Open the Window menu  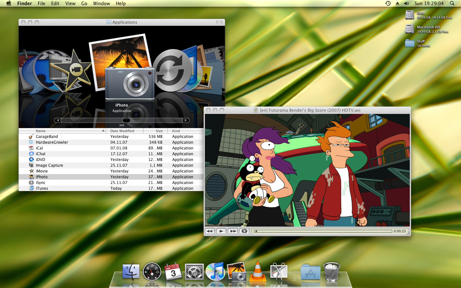(101, 4)
